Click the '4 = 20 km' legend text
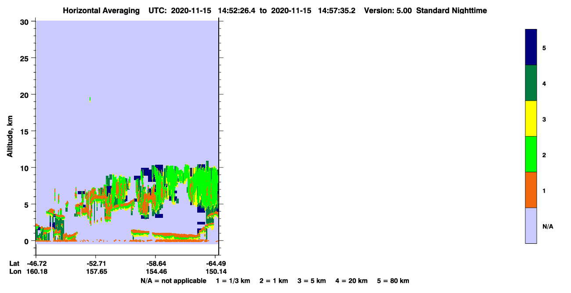 [x=351, y=281]
